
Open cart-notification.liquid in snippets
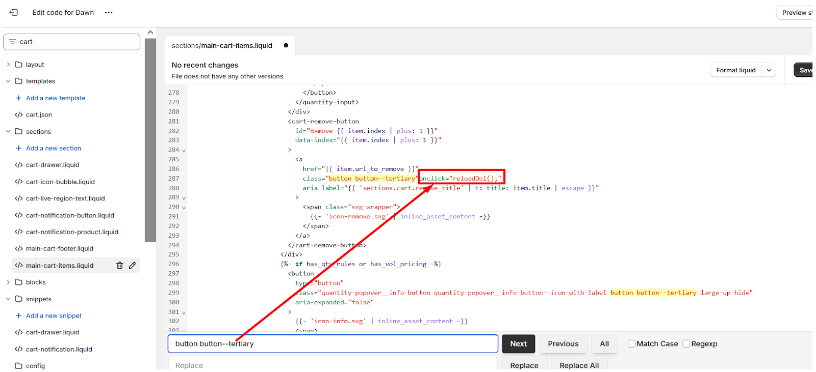coord(59,349)
